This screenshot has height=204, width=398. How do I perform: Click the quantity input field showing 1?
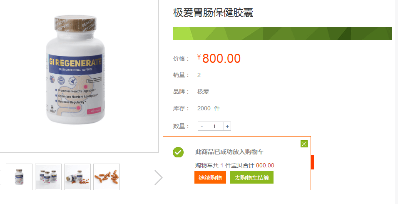[x=214, y=126]
